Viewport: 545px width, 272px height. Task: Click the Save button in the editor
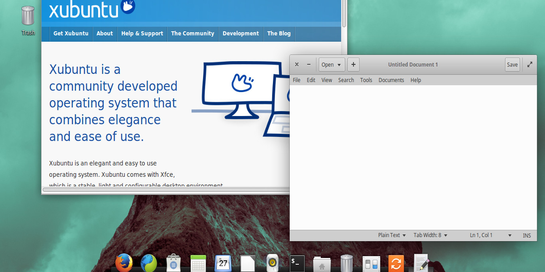click(x=512, y=64)
